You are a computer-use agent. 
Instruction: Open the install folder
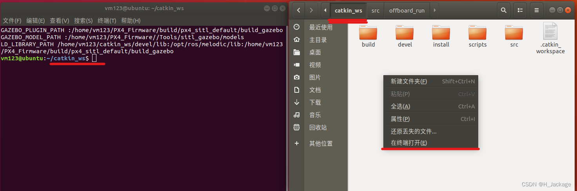pyautogui.click(x=441, y=36)
